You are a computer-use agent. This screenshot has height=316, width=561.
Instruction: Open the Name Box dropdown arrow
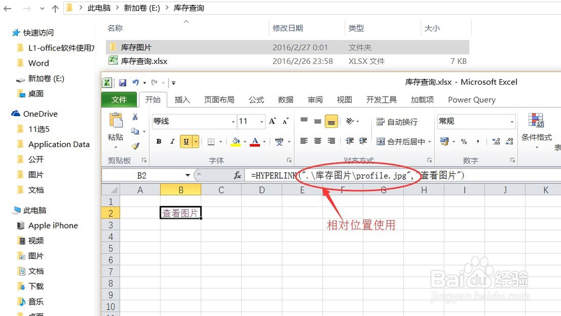(187, 175)
